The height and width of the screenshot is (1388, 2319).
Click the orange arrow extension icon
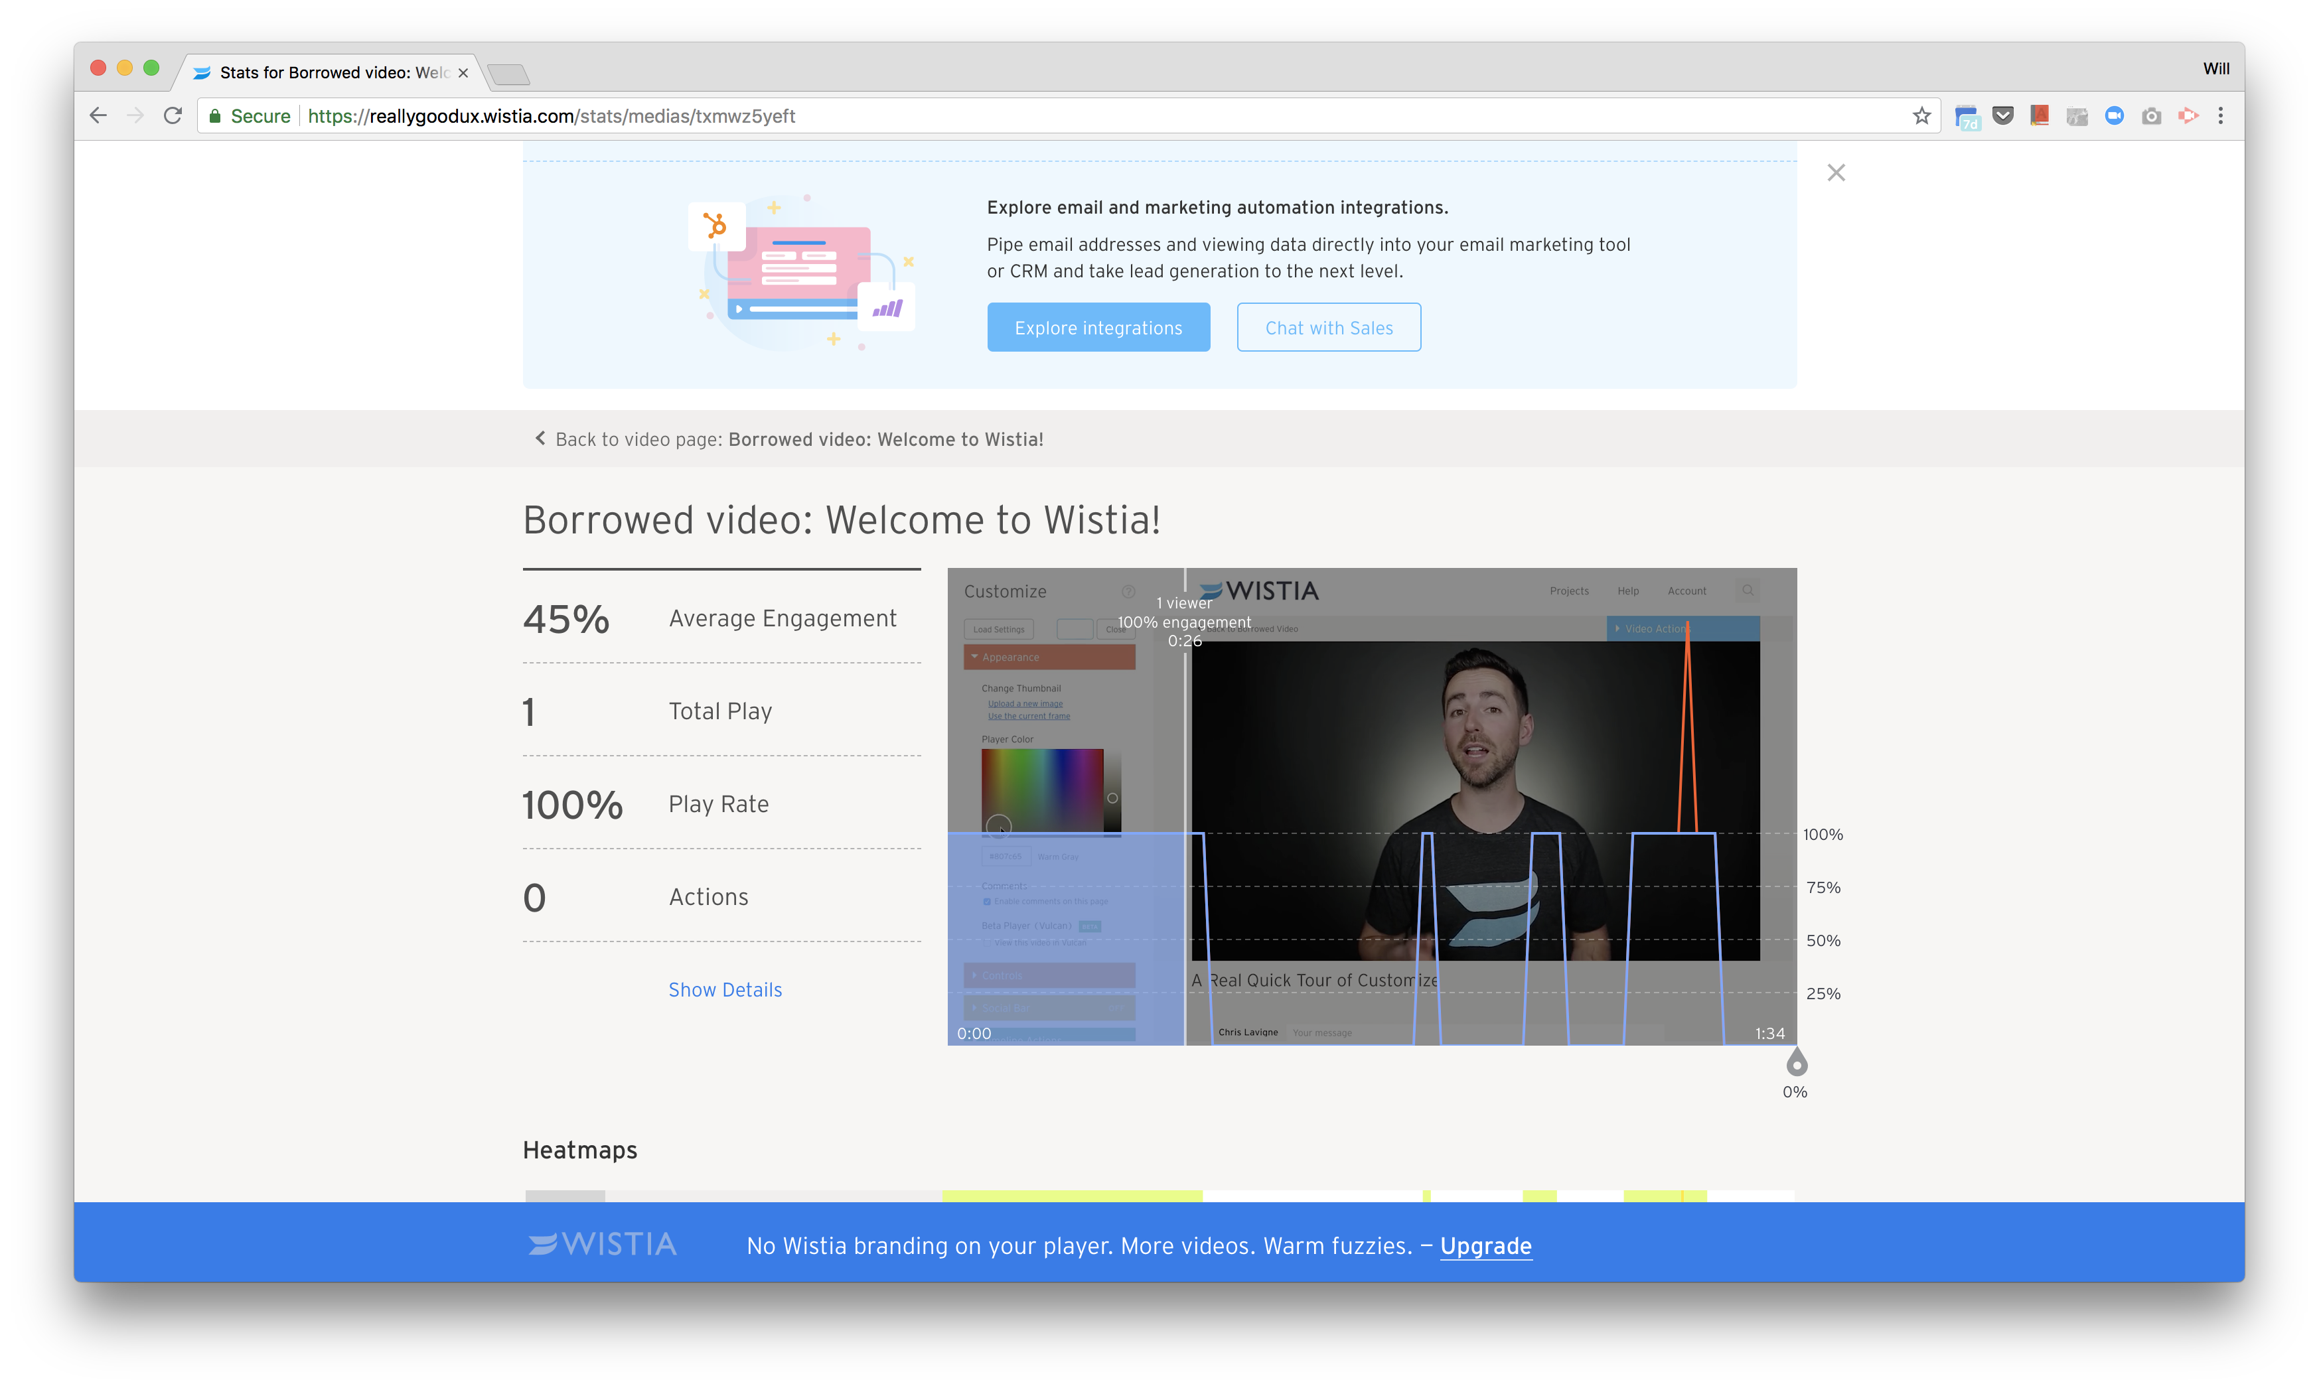click(2188, 116)
